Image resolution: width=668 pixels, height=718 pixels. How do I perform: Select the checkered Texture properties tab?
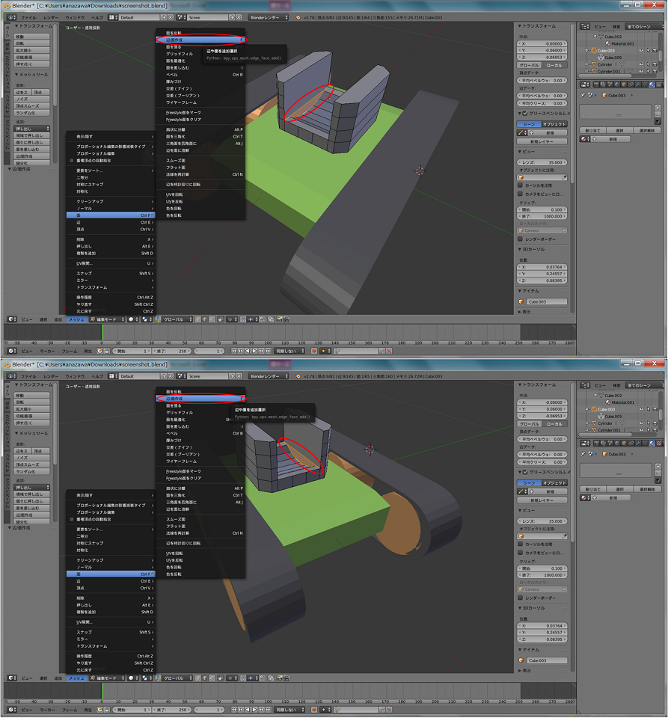click(x=659, y=85)
